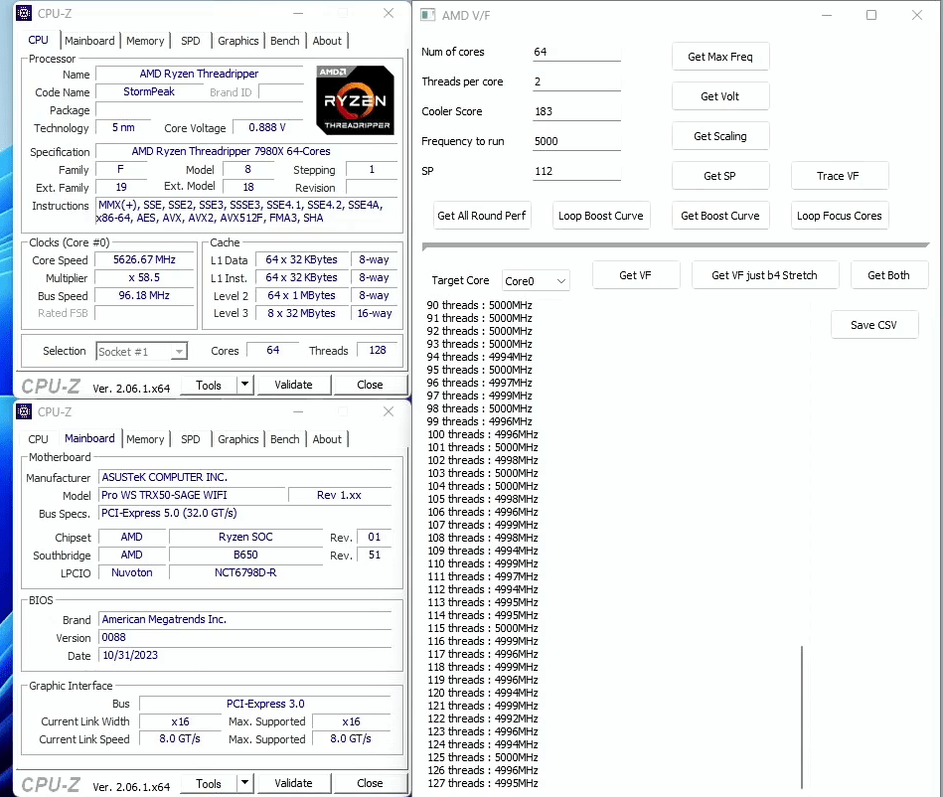Click Close button in top CPU-Z window
The width and height of the screenshot is (943, 797).
(370, 385)
